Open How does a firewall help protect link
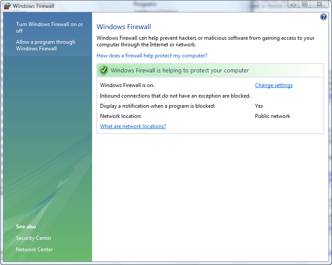Image resolution: width=332 pixels, height=265 pixels. tap(152, 56)
